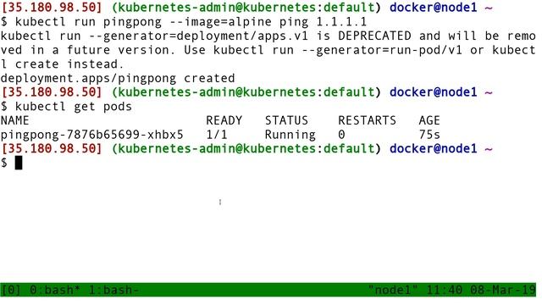Click the 'STATUS' column header
Screen dimensions: 542x305
pyautogui.click(x=286, y=120)
